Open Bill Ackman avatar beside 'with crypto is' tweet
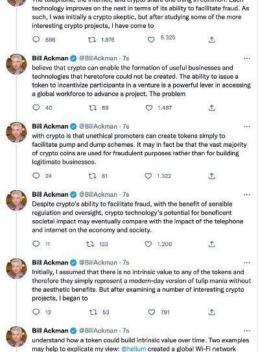Viewport: 258px width, 352px height. [x=16, y=132]
